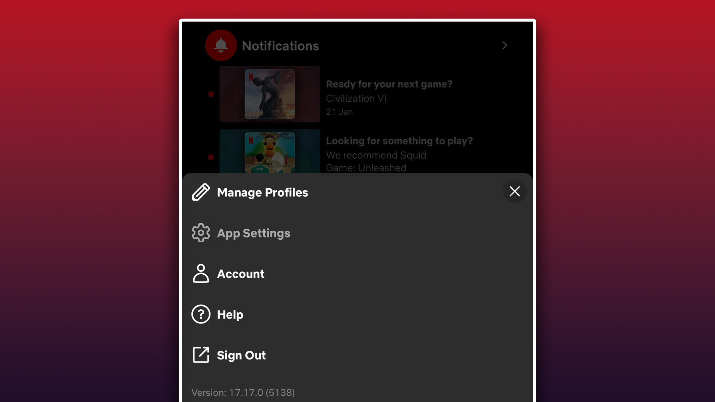The image size is (715, 402).
Task: Click the pencil icon beside Manage Profiles
Action: click(x=201, y=192)
